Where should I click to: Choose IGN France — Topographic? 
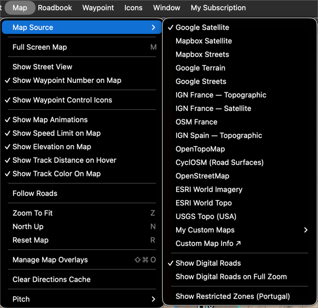pos(240,95)
